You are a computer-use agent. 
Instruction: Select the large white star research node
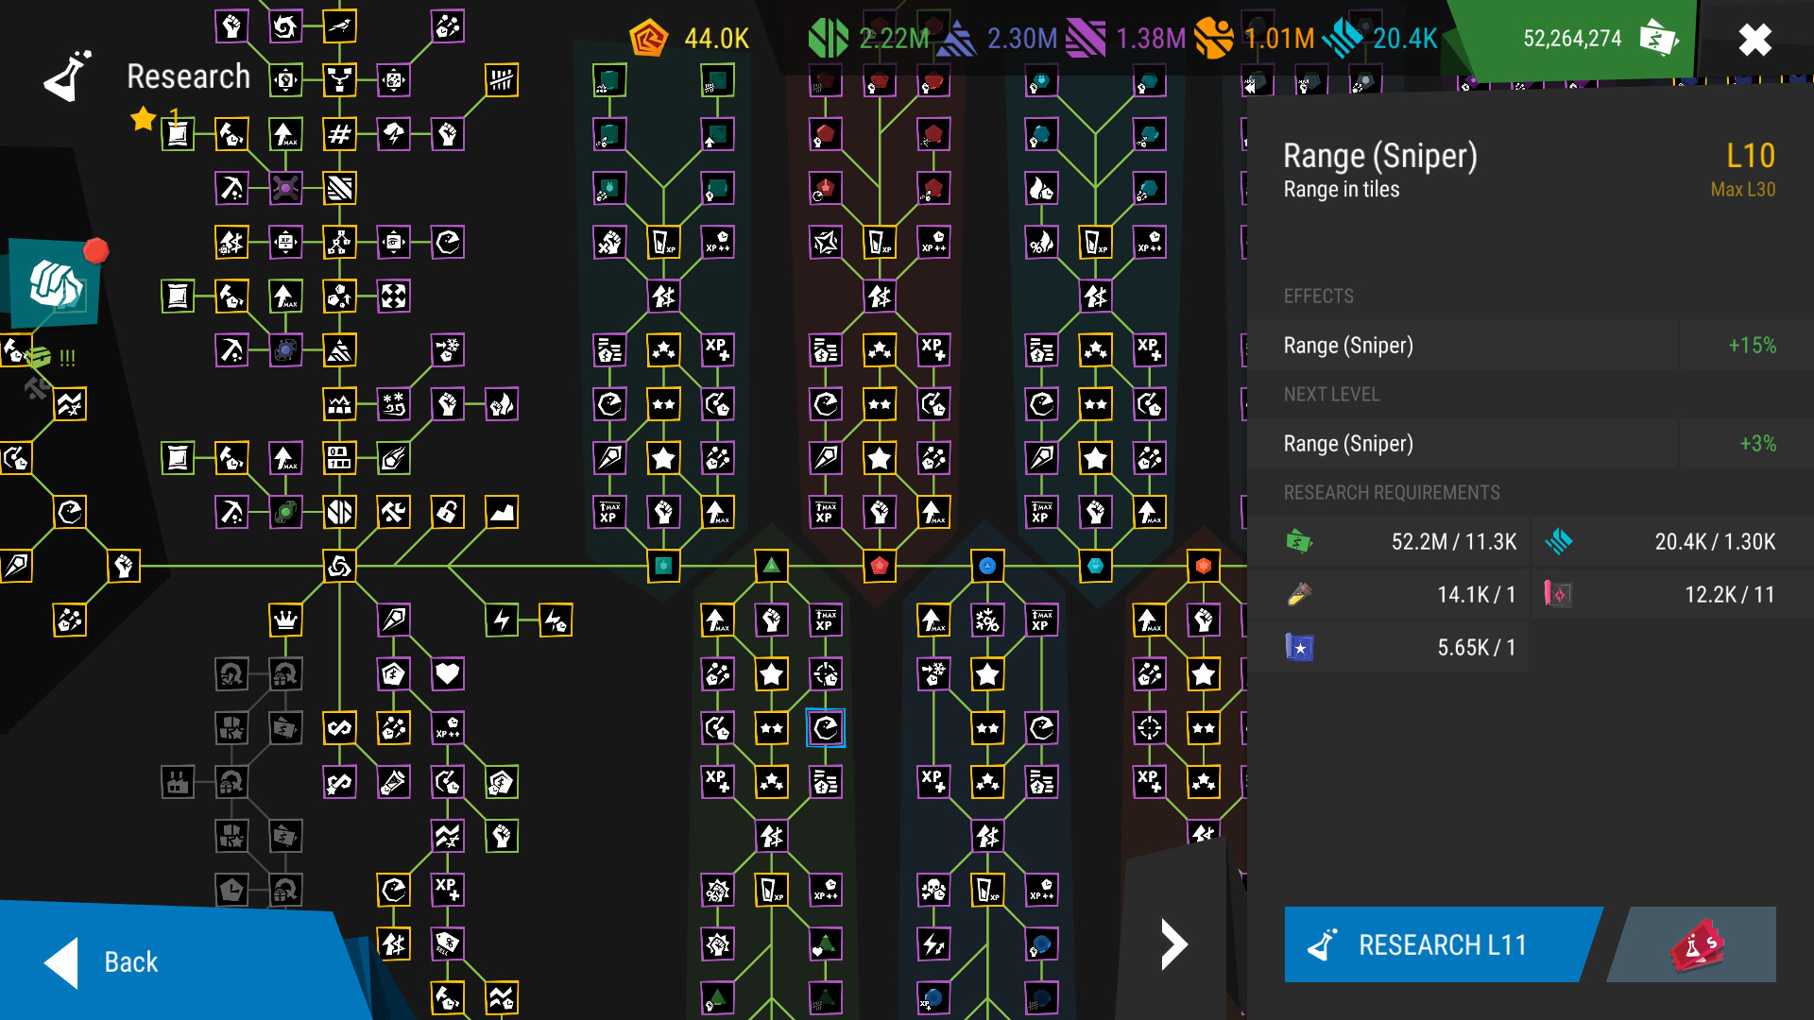665,458
